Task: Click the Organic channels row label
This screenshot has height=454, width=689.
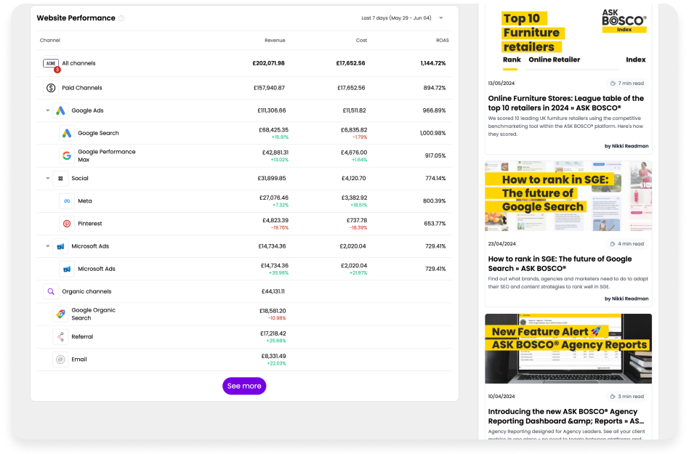Action: pyautogui.click(x=86, y=291)
